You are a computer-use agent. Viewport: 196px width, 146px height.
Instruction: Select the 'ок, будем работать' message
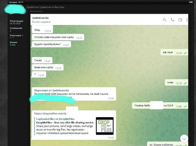point(167,144)
